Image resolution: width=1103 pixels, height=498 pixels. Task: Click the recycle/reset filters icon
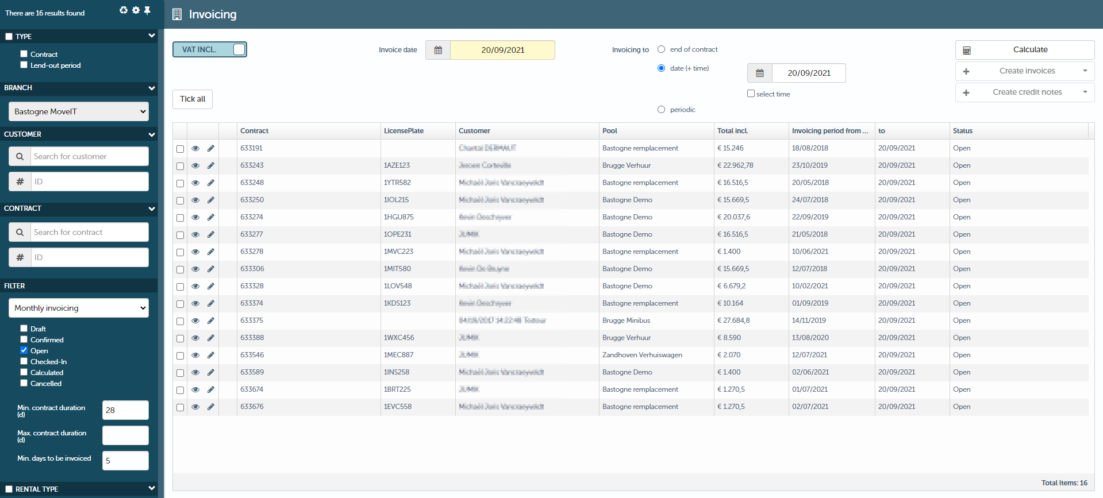[124, 10]
